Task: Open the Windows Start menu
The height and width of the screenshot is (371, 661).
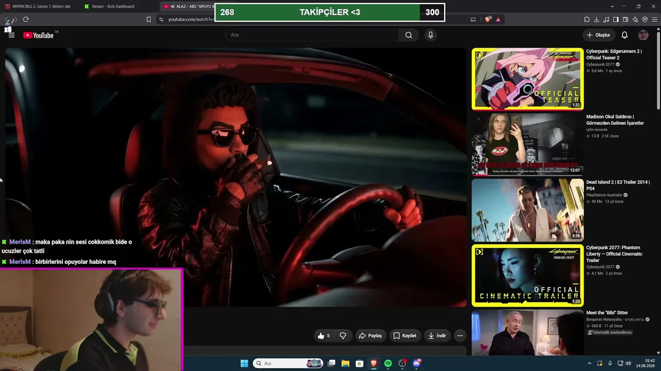Action: point(244,363)
